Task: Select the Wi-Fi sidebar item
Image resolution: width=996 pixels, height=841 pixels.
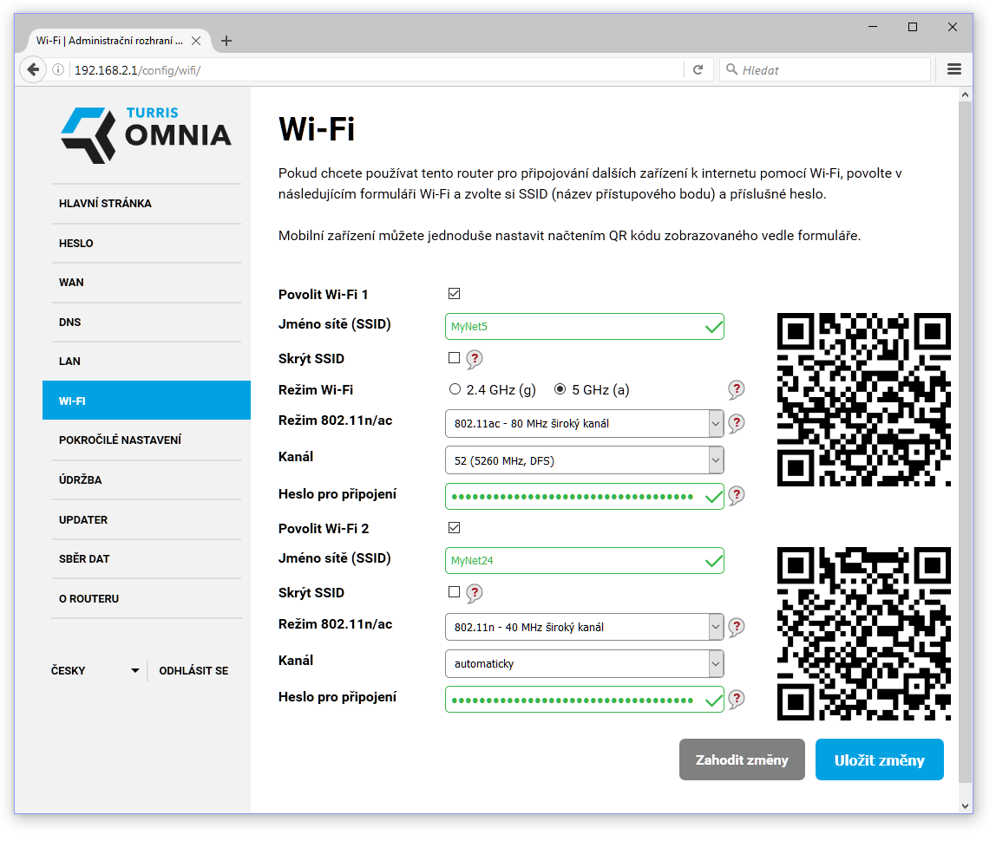Action: tap(147, 401)
